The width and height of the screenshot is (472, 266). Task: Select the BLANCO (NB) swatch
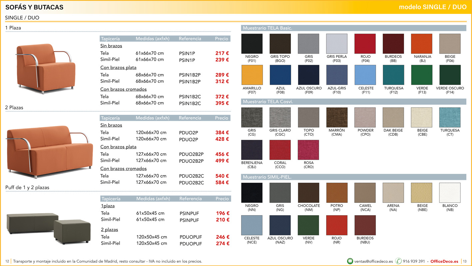click(x=450, y=193)
